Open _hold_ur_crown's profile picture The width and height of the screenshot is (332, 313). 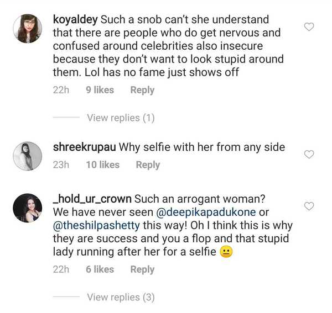click(27, 208)
